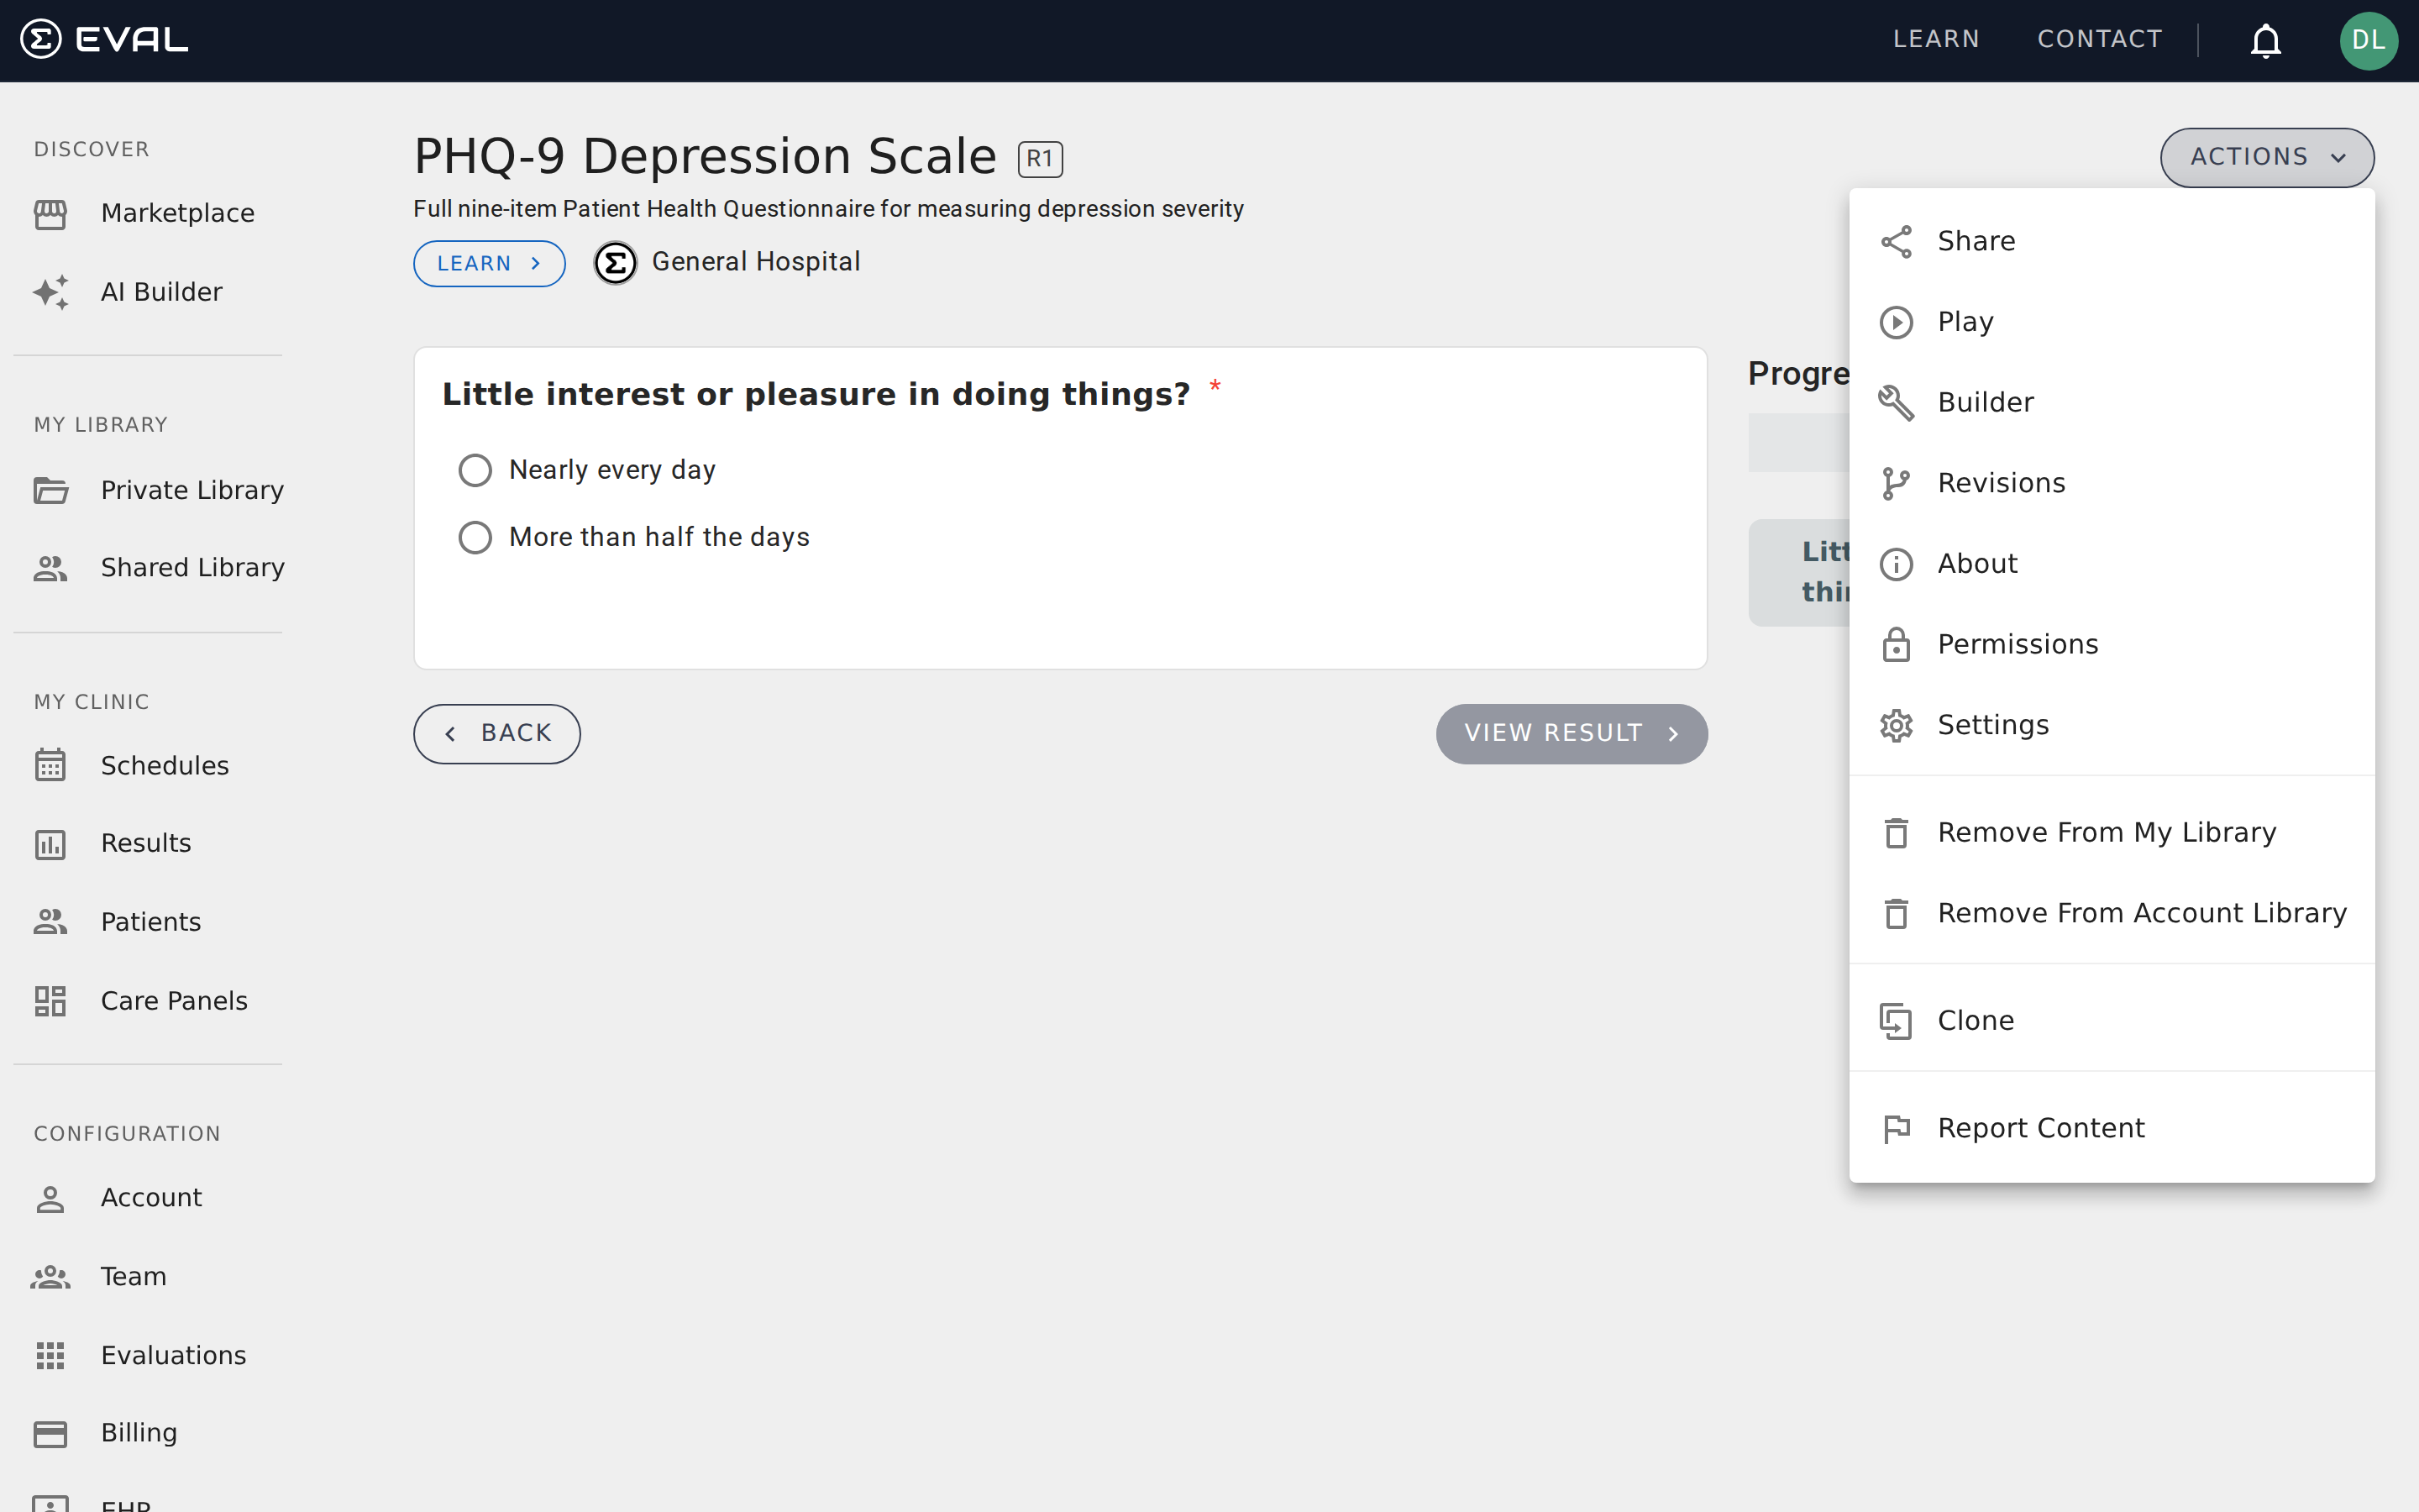
Task: Open the EVAL logo in the top bar
Action: pyautogui.click(x=104, y=39)
